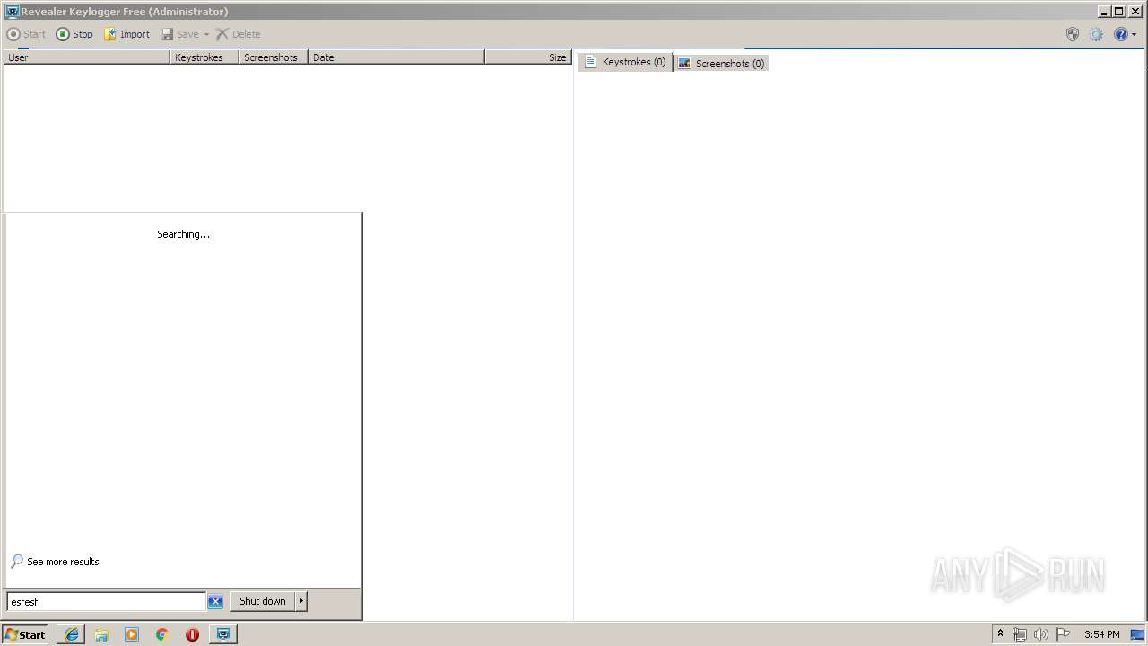This screenshot has width=1148, height=646.
Task: Click the Revealer Keylogger title bar icon
Action: (x=13, y=12)
